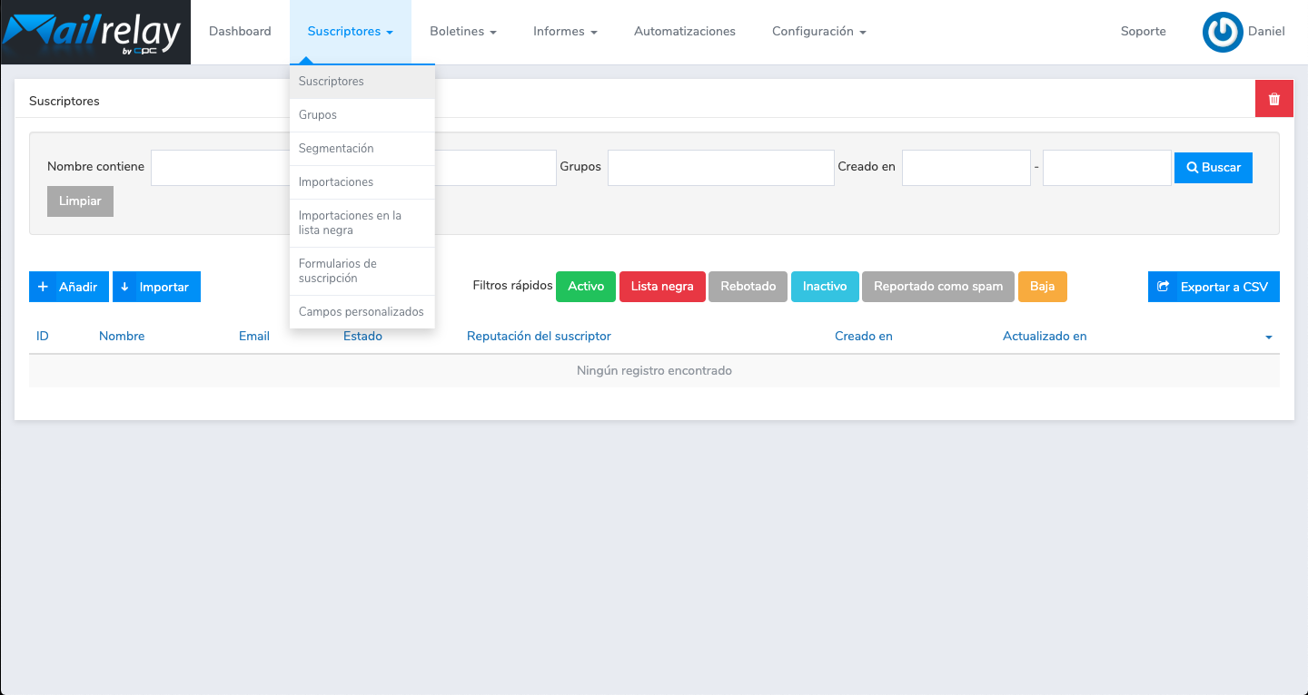
Task: Click the Añadir subscriber button
Action: tap(69, 287)
